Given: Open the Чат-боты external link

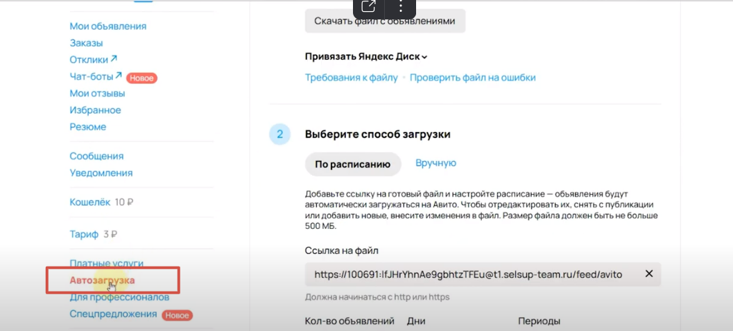Looking at the screenshot, I should (x=96, y=76).
